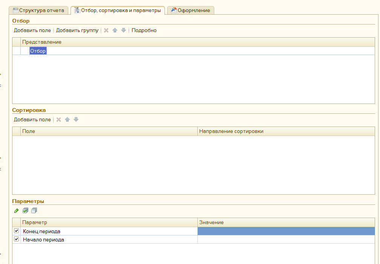The width and height of the screenshot is (380, 264).
Task: Toggle the Начало периода checkbox
Action: [x=16, y=239]
